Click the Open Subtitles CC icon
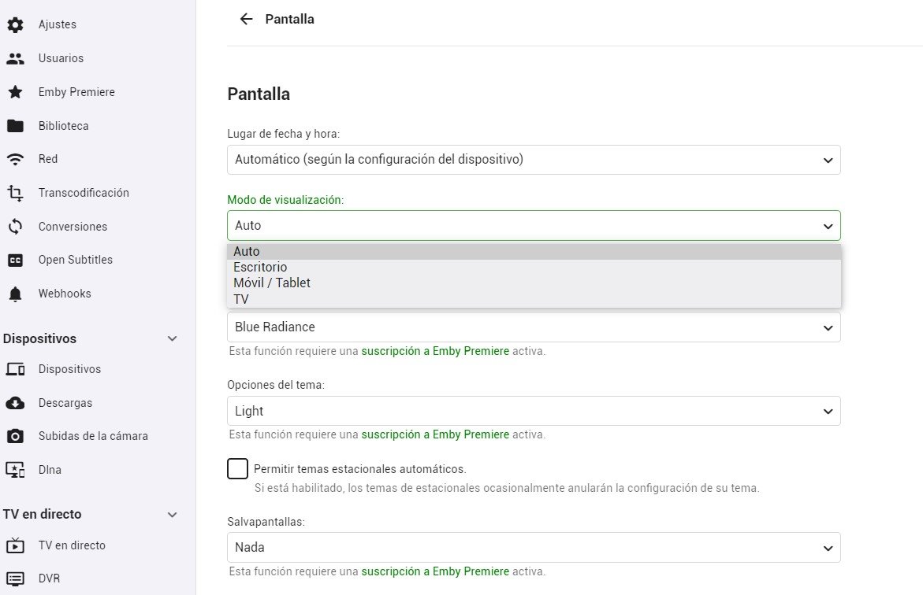The image size is (923, 595). pos(15,260)
